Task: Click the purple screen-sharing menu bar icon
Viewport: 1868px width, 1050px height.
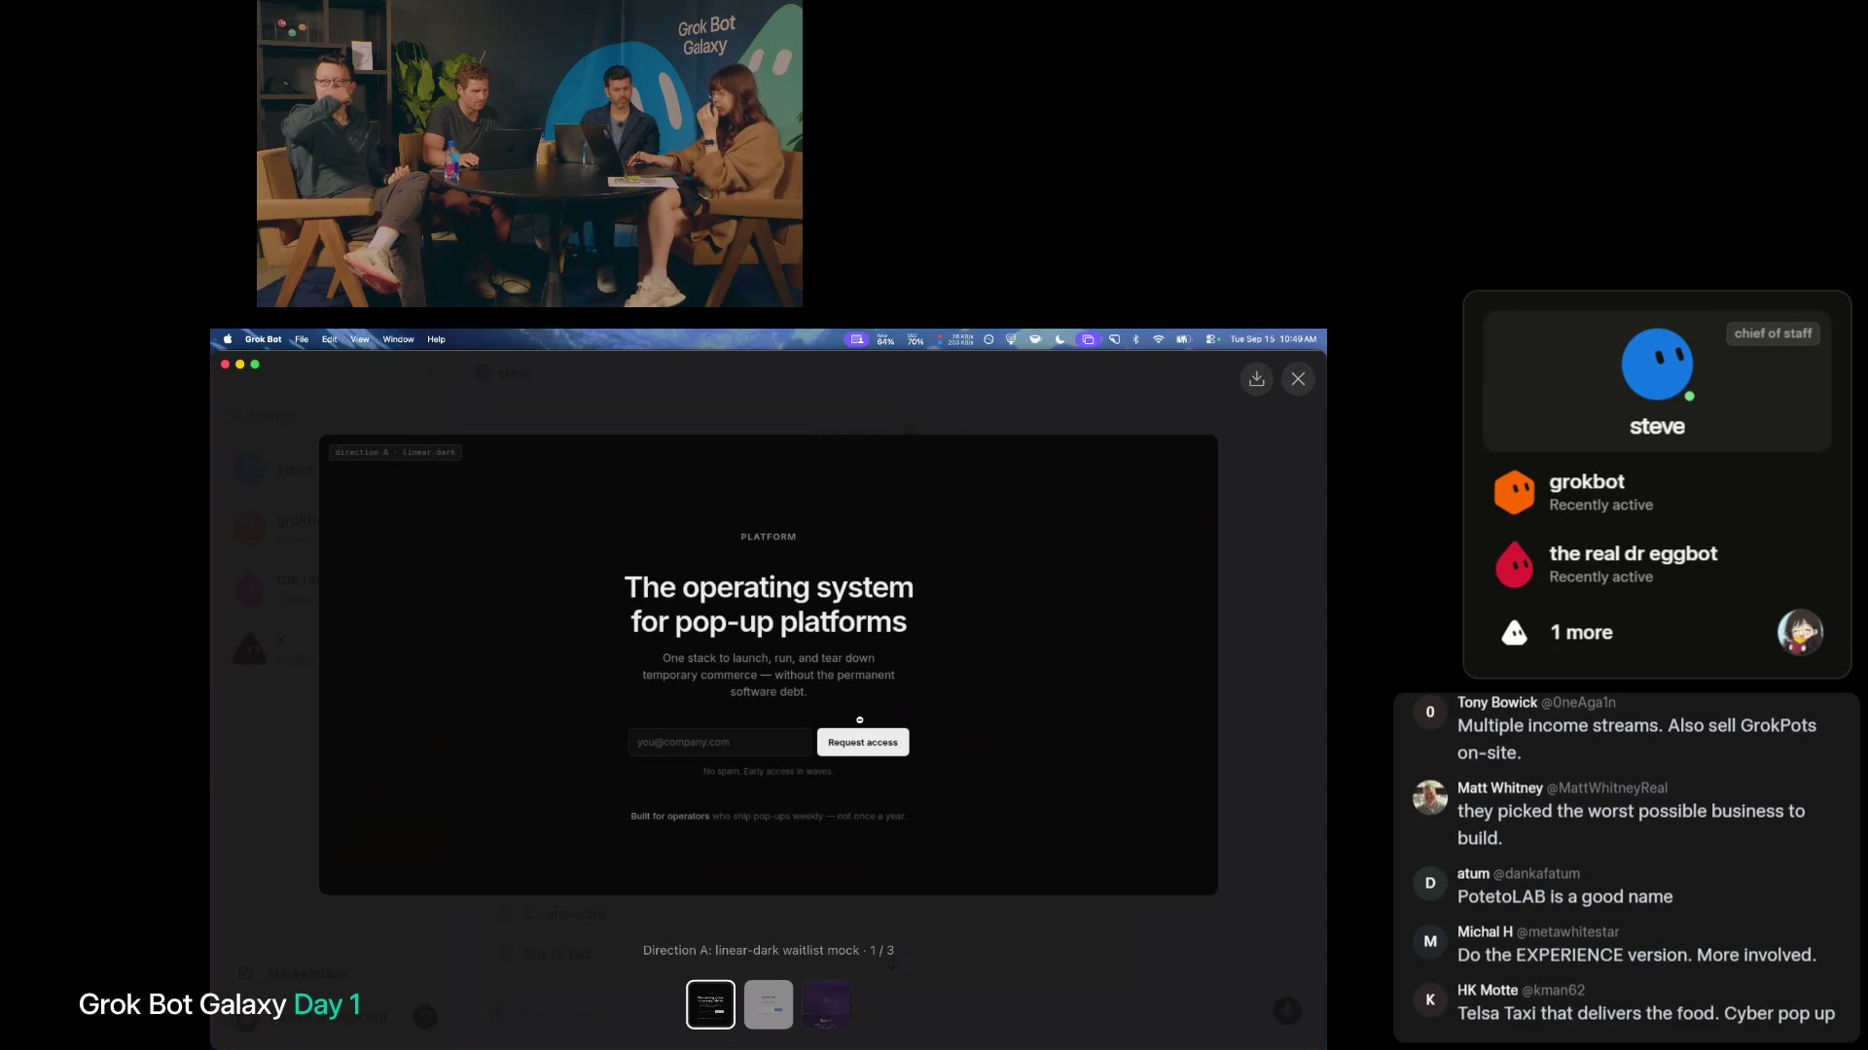Action: (x=857, y=339)
